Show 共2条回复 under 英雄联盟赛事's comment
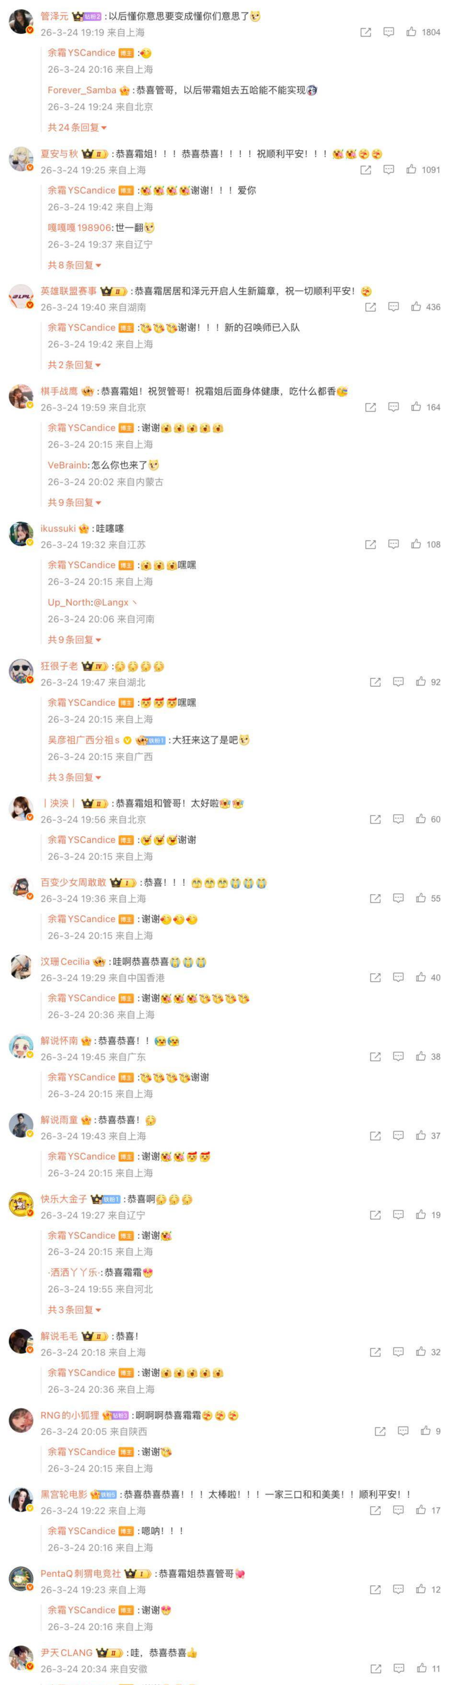This screenshot has width=451, height=1685. [74, 365]
